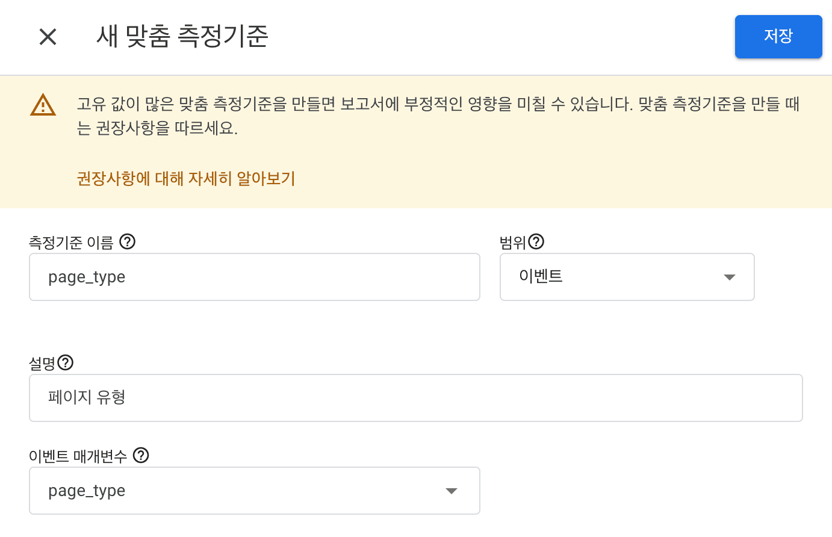Click the arrow inside the 이벤트 scope box
This screenshot has height=537, width=832.
[729, 277]
